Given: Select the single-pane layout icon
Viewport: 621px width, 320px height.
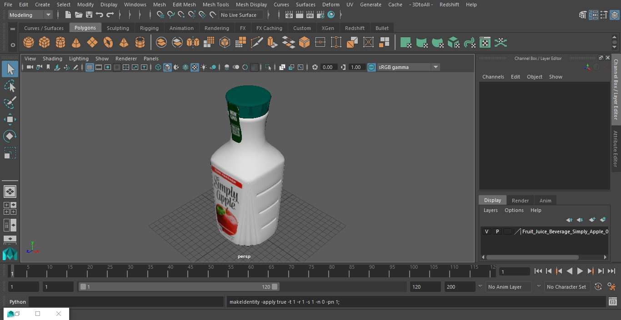Looking at the screenshot, I should (10, 191).
